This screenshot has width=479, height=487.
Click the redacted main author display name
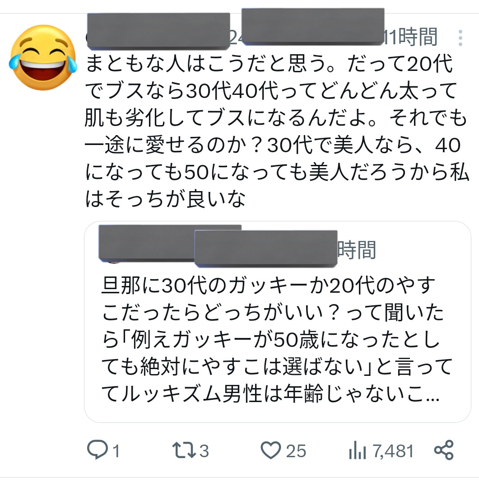pos(158,31)
